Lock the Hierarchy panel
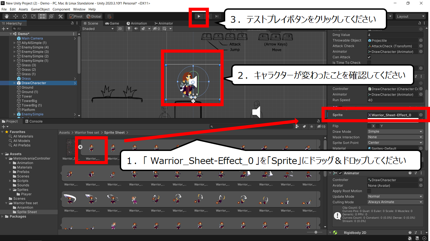 (x=73, y=23)
